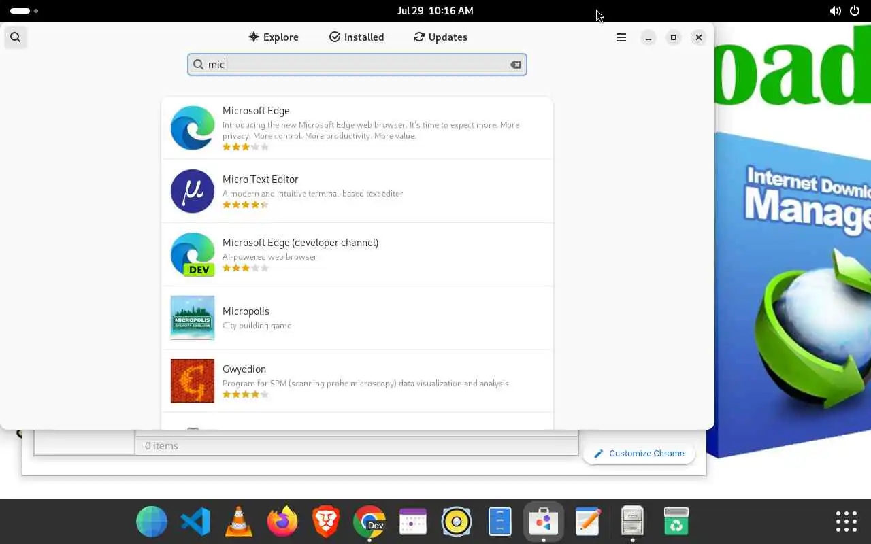The height and width of the screenshot is (544, 871).
Task: Launch Visual Studio Code from dock
Action: point(195,522)
